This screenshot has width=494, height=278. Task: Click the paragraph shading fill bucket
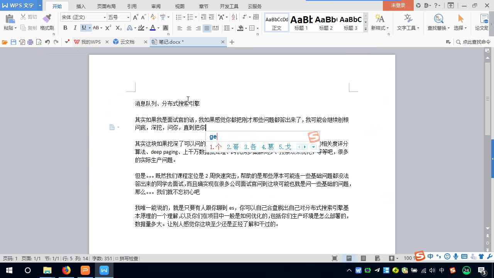point(240,28)
